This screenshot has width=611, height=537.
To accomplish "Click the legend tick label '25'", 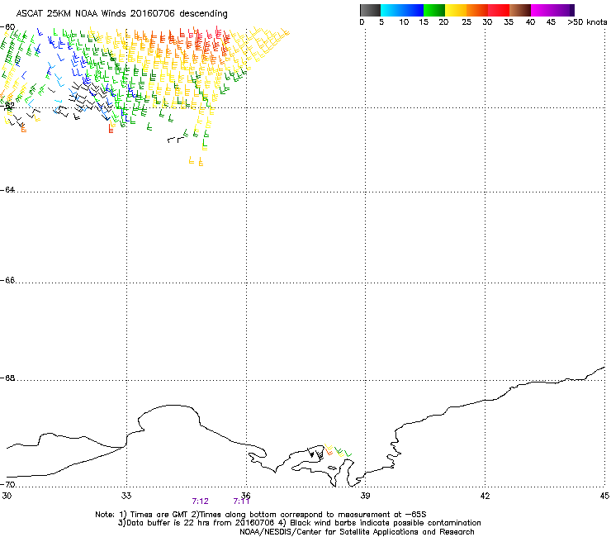I will pyautogui.click(x=467, y=22).
